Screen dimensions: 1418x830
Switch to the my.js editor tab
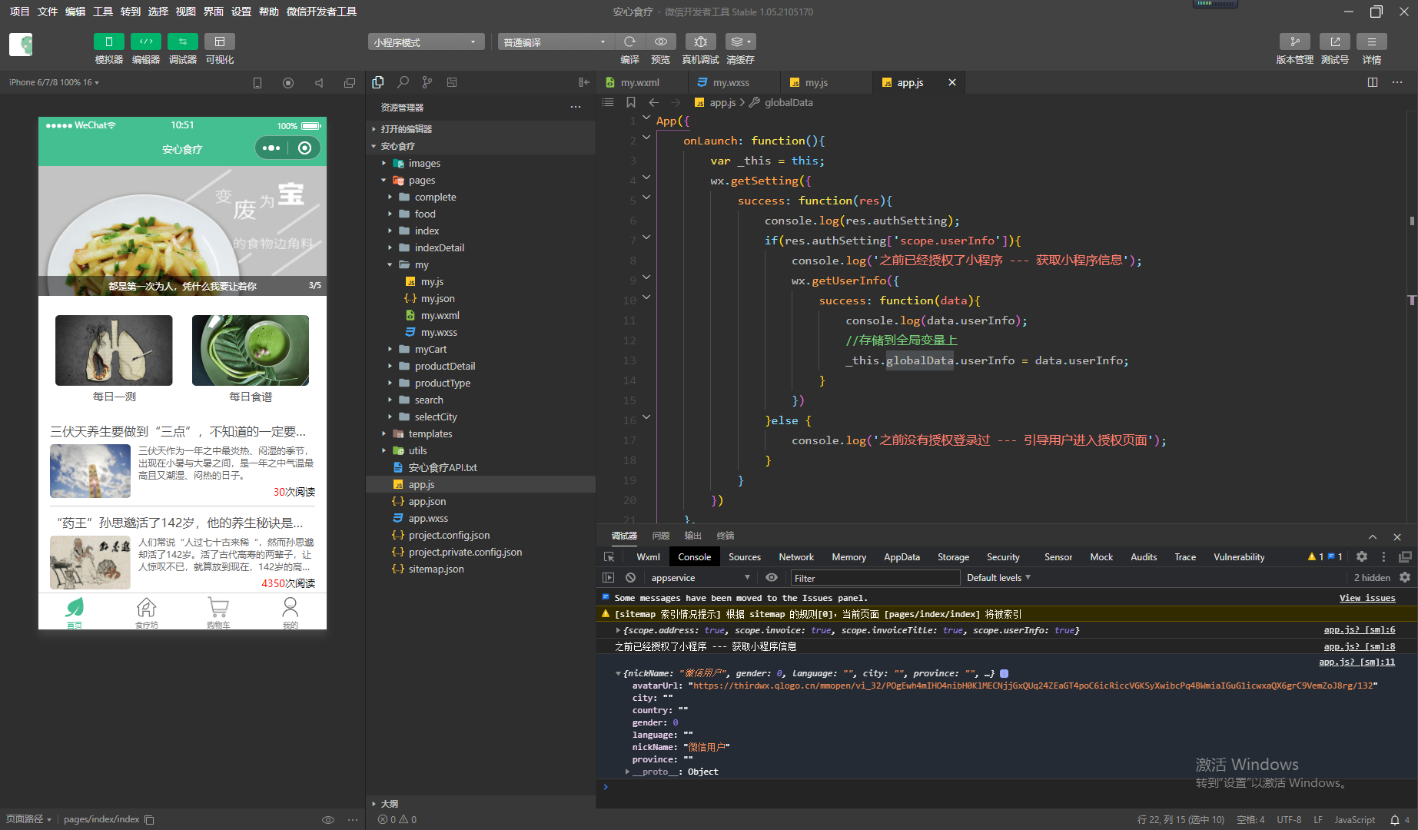tap(816, 82)
